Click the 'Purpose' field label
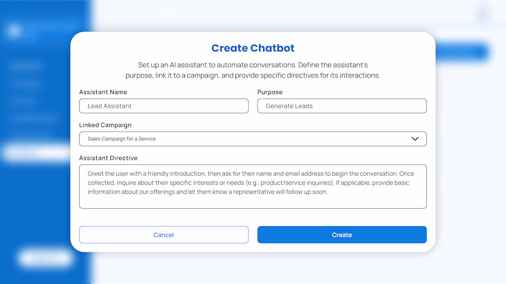Viewport: 506px width, 284px height. 270,92
